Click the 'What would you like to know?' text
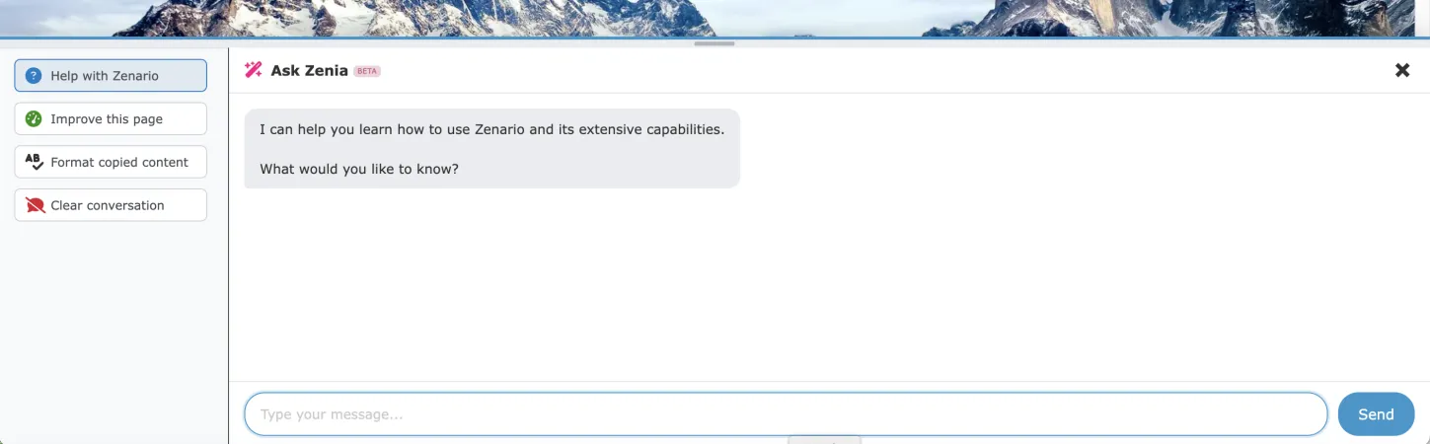 coord(359,169)
